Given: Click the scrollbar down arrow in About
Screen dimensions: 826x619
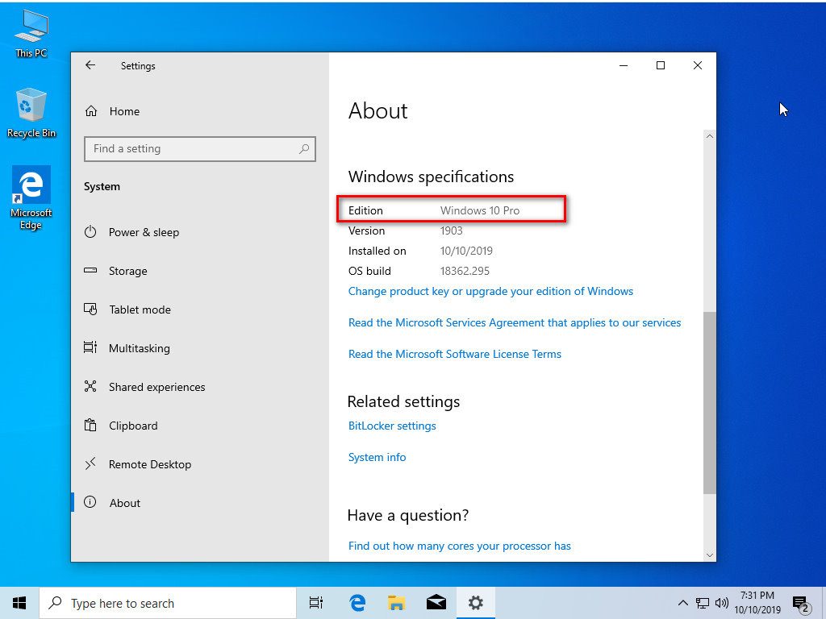Looking at the screenshot, I should (710, 555).
